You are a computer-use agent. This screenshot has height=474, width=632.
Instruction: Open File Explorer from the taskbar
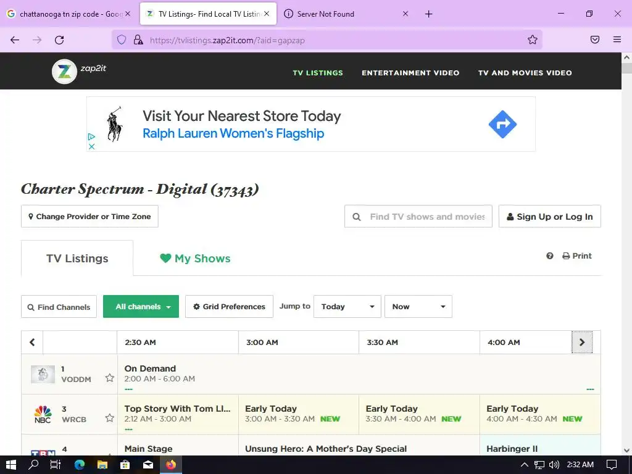[x=102, y=465]
